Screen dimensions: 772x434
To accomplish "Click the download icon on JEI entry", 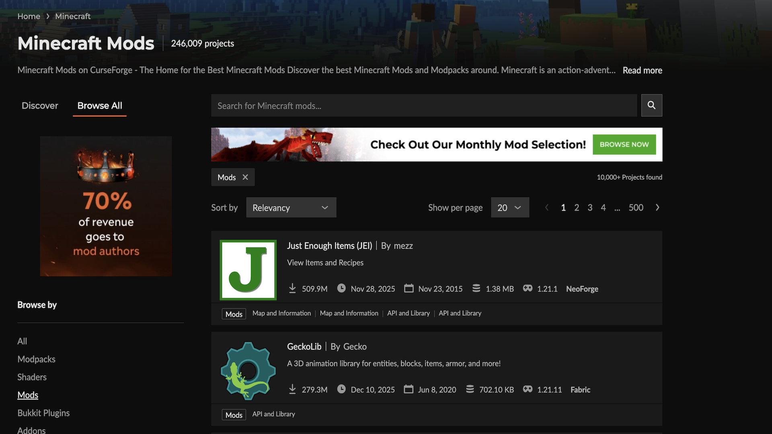I will (292, 289).
